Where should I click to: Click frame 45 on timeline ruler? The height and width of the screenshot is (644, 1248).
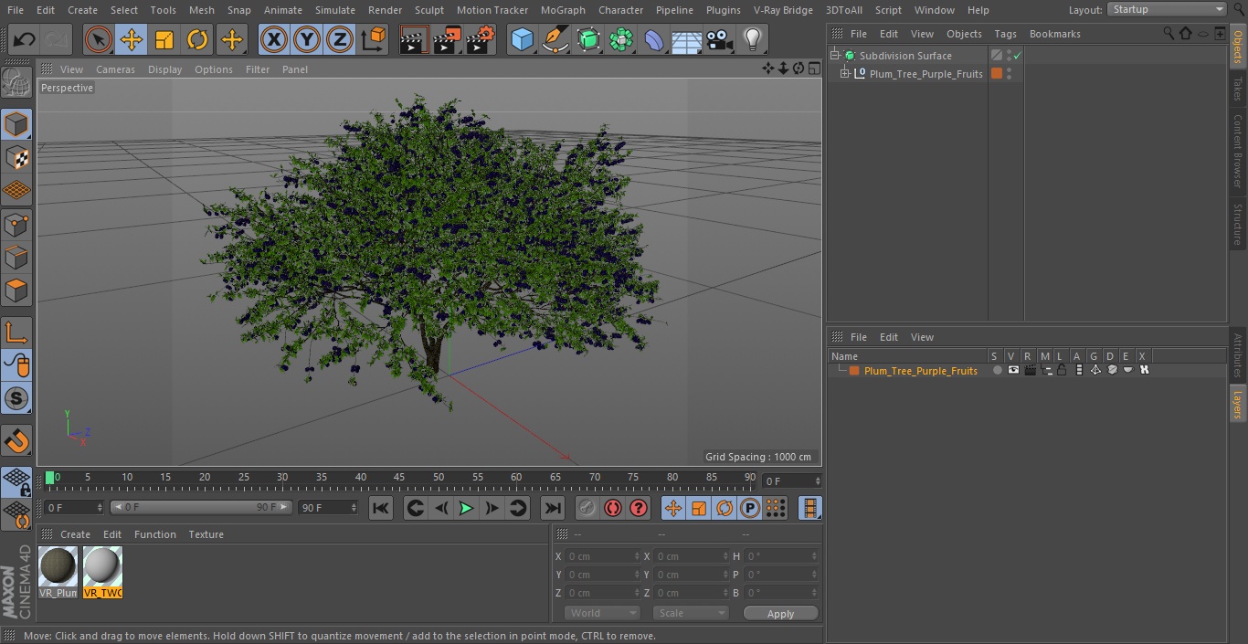point(399,479)
